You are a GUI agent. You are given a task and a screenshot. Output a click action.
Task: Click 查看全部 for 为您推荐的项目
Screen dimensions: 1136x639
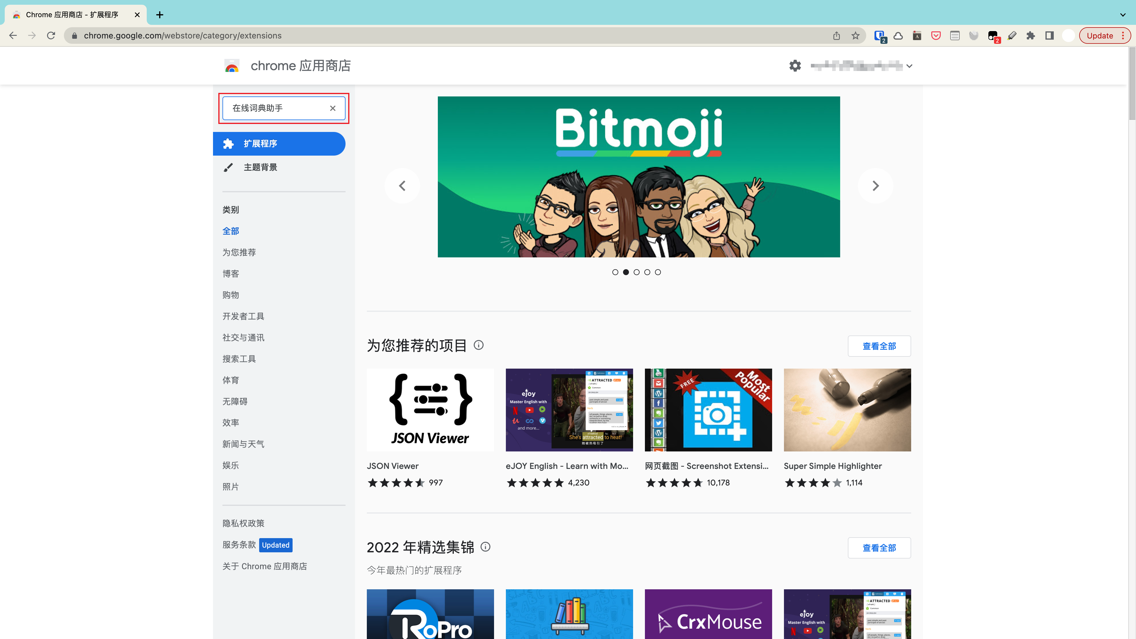point(879,346)
